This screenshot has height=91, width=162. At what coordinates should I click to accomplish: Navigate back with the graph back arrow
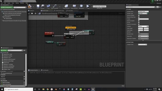coord(32,13)
